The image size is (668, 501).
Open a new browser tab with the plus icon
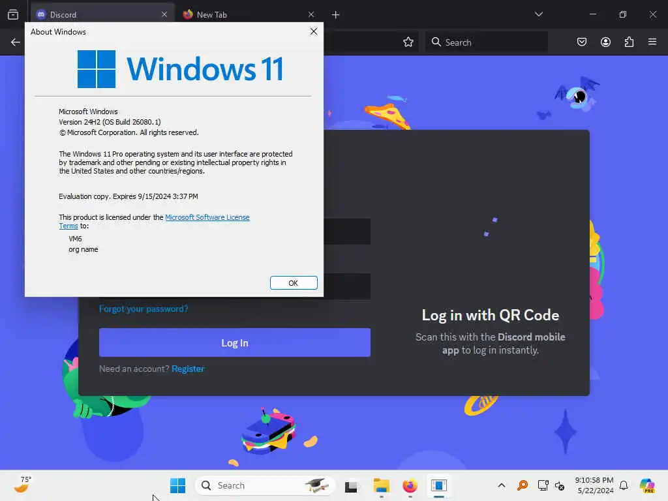click(x=336, y=15)
